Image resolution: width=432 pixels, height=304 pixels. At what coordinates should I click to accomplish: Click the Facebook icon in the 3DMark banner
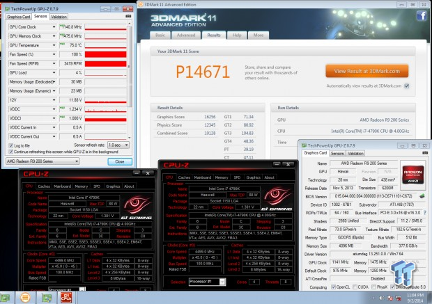pyautogui.click(x=422, y=16)
